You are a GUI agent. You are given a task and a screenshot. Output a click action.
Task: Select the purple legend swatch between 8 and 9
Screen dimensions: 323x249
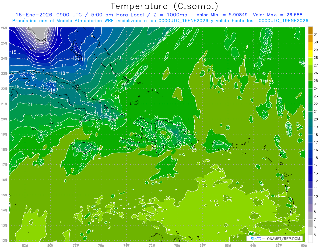[x=311, y=208]
